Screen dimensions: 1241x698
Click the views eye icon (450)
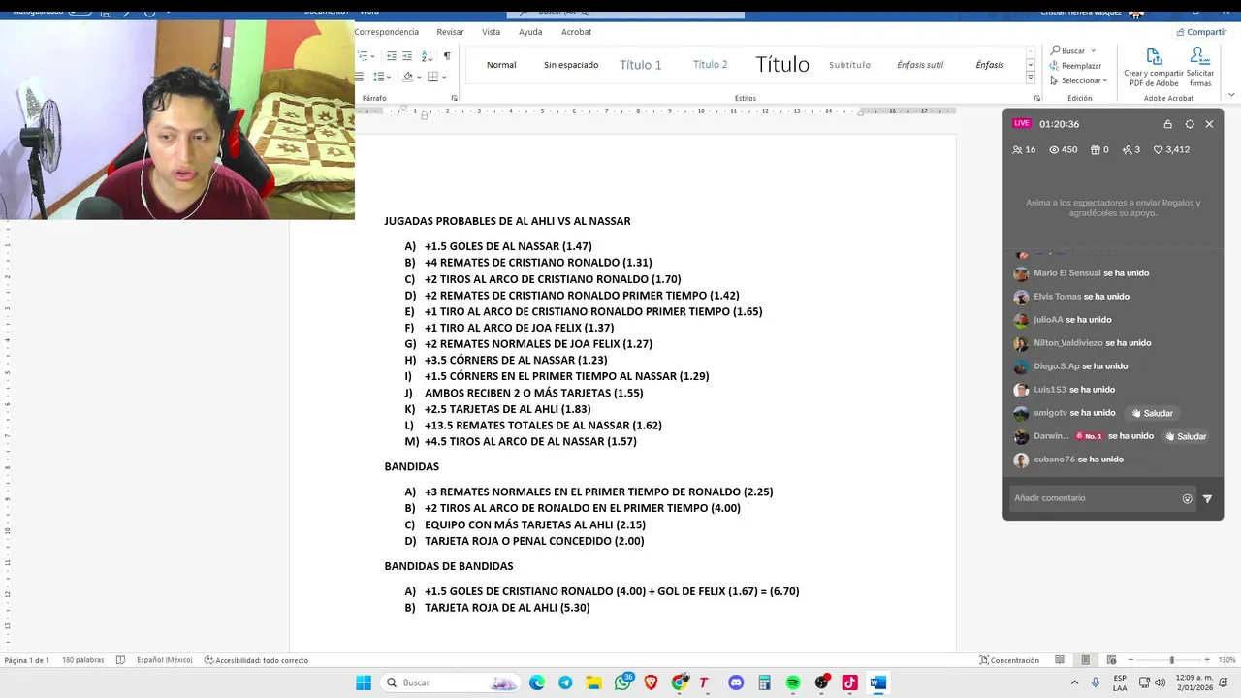coord(1055,150)
